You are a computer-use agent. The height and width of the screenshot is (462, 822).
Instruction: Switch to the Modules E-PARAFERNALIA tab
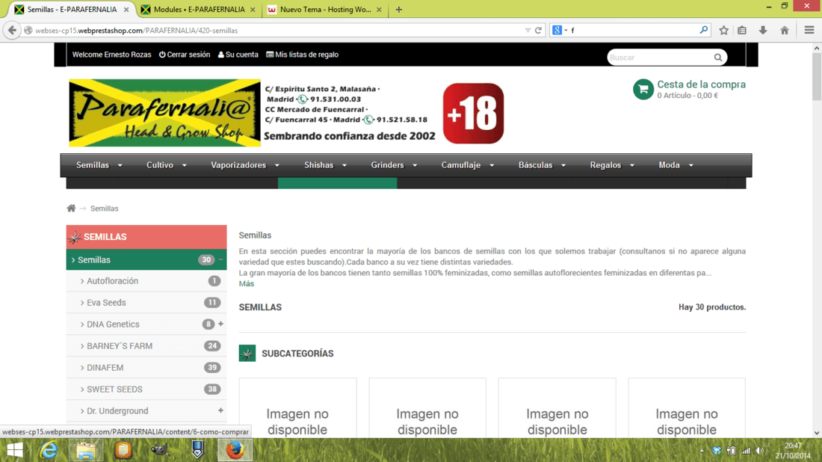coord(200,10)
